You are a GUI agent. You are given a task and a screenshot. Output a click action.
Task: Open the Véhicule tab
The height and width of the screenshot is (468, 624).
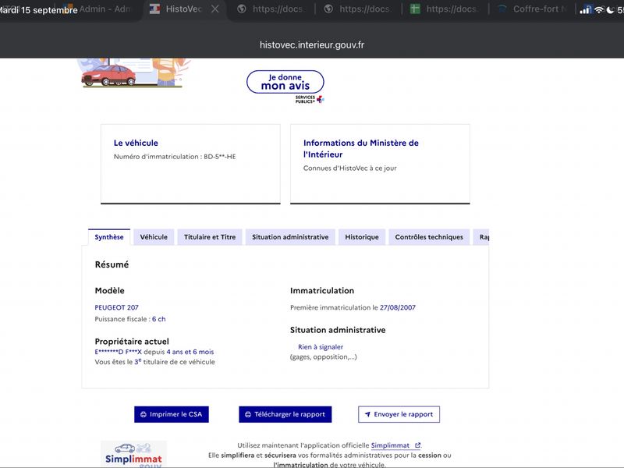(154, 237)
